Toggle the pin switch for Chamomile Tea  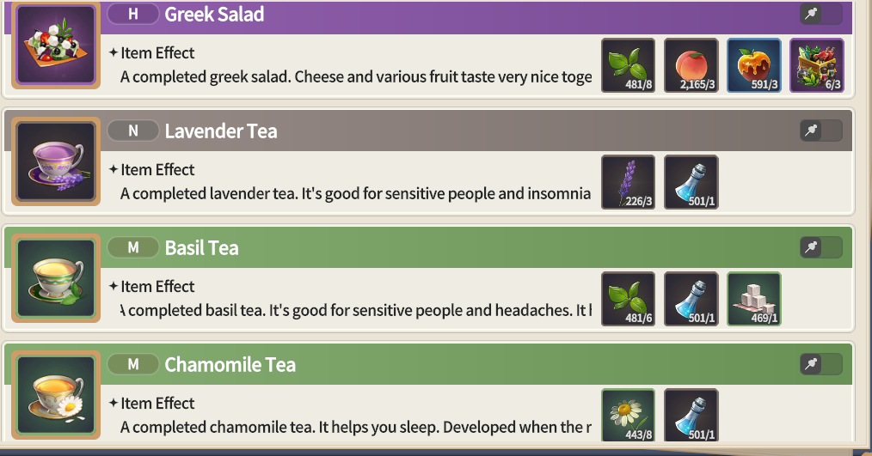tap(821, 364)
